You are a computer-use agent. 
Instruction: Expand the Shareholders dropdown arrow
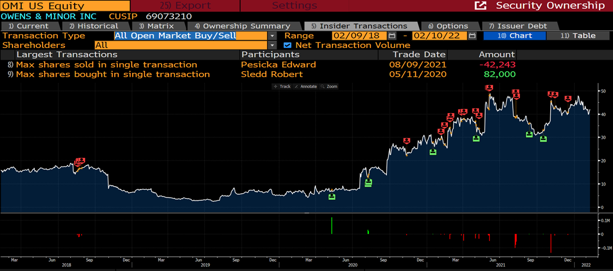(272, 45)
